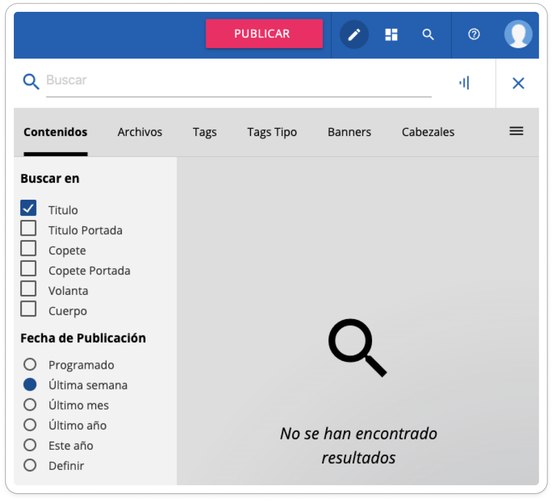Viewport: 553px width, 501px height.
Task: Click the pencil edit icon
Action: click(x=354, y=35)
